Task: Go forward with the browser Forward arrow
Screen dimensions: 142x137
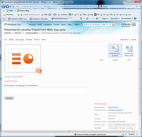Action: pos(7,7)
